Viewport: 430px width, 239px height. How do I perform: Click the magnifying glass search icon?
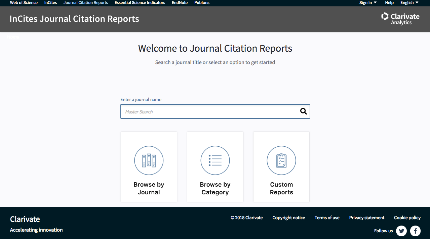(x=304, y=111)
